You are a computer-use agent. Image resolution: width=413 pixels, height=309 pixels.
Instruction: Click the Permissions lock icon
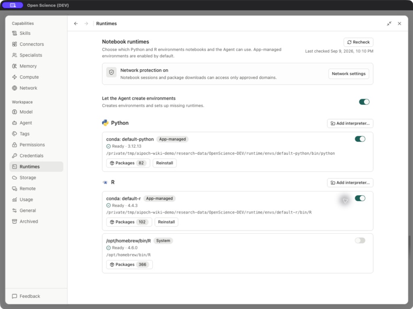tap(15, 145)
